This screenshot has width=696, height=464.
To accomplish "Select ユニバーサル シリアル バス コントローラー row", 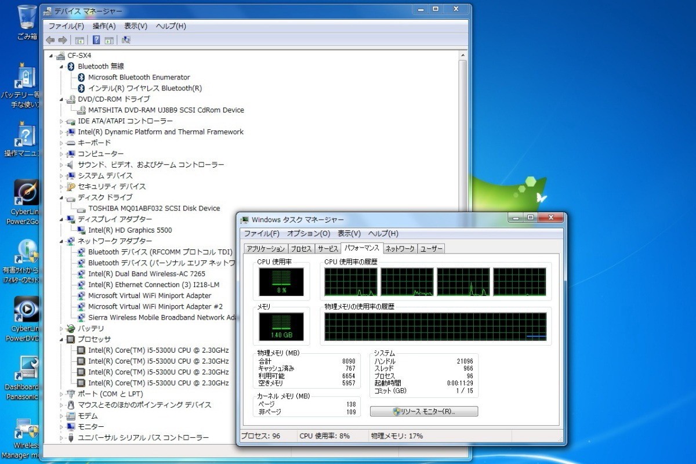I will [x=143, y=438].
